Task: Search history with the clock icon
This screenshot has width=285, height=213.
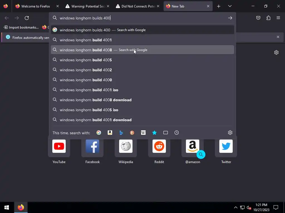Action: click(x=176, y=133)
